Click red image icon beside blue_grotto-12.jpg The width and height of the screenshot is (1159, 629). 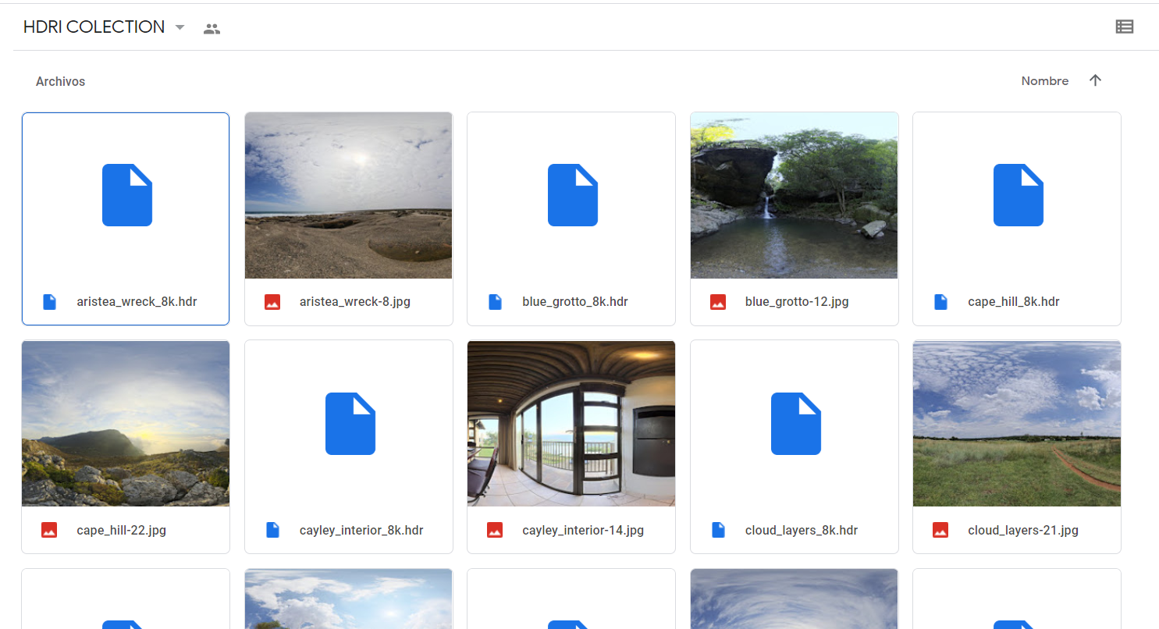(718, 302)
